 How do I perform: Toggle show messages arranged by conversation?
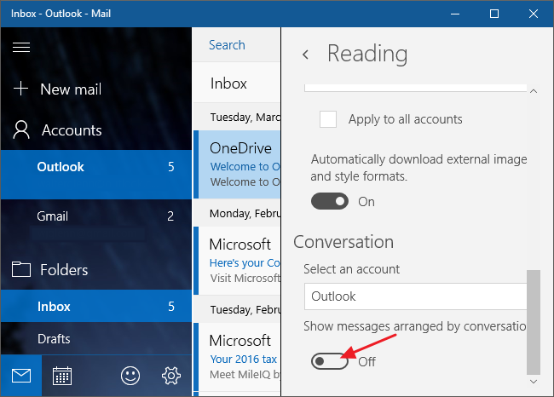point(329,361)
